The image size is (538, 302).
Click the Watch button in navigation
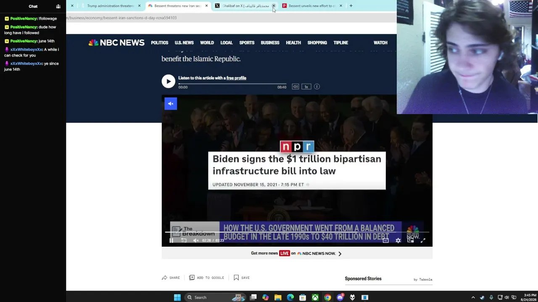coord(380,43)
